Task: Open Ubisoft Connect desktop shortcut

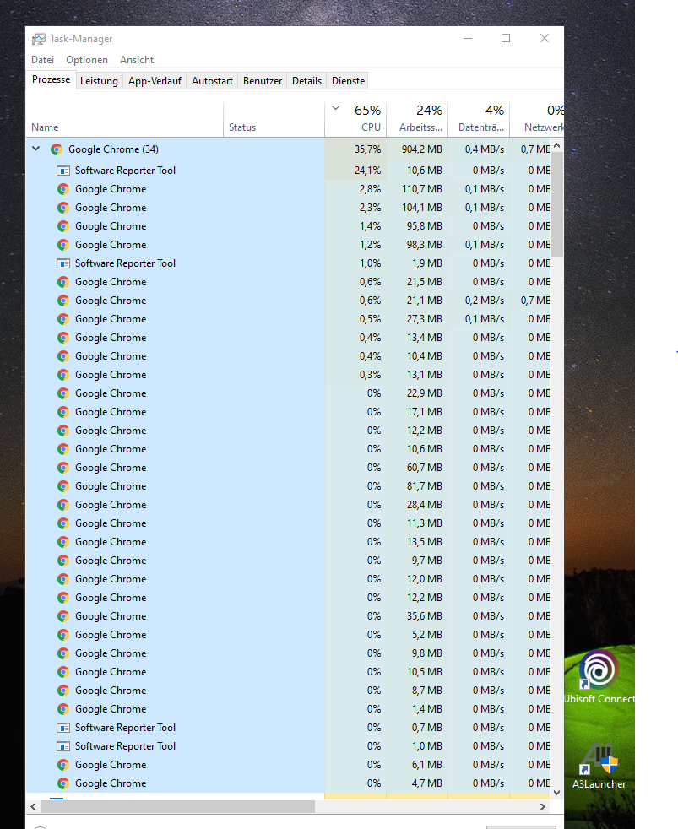Action: [599, 677]
